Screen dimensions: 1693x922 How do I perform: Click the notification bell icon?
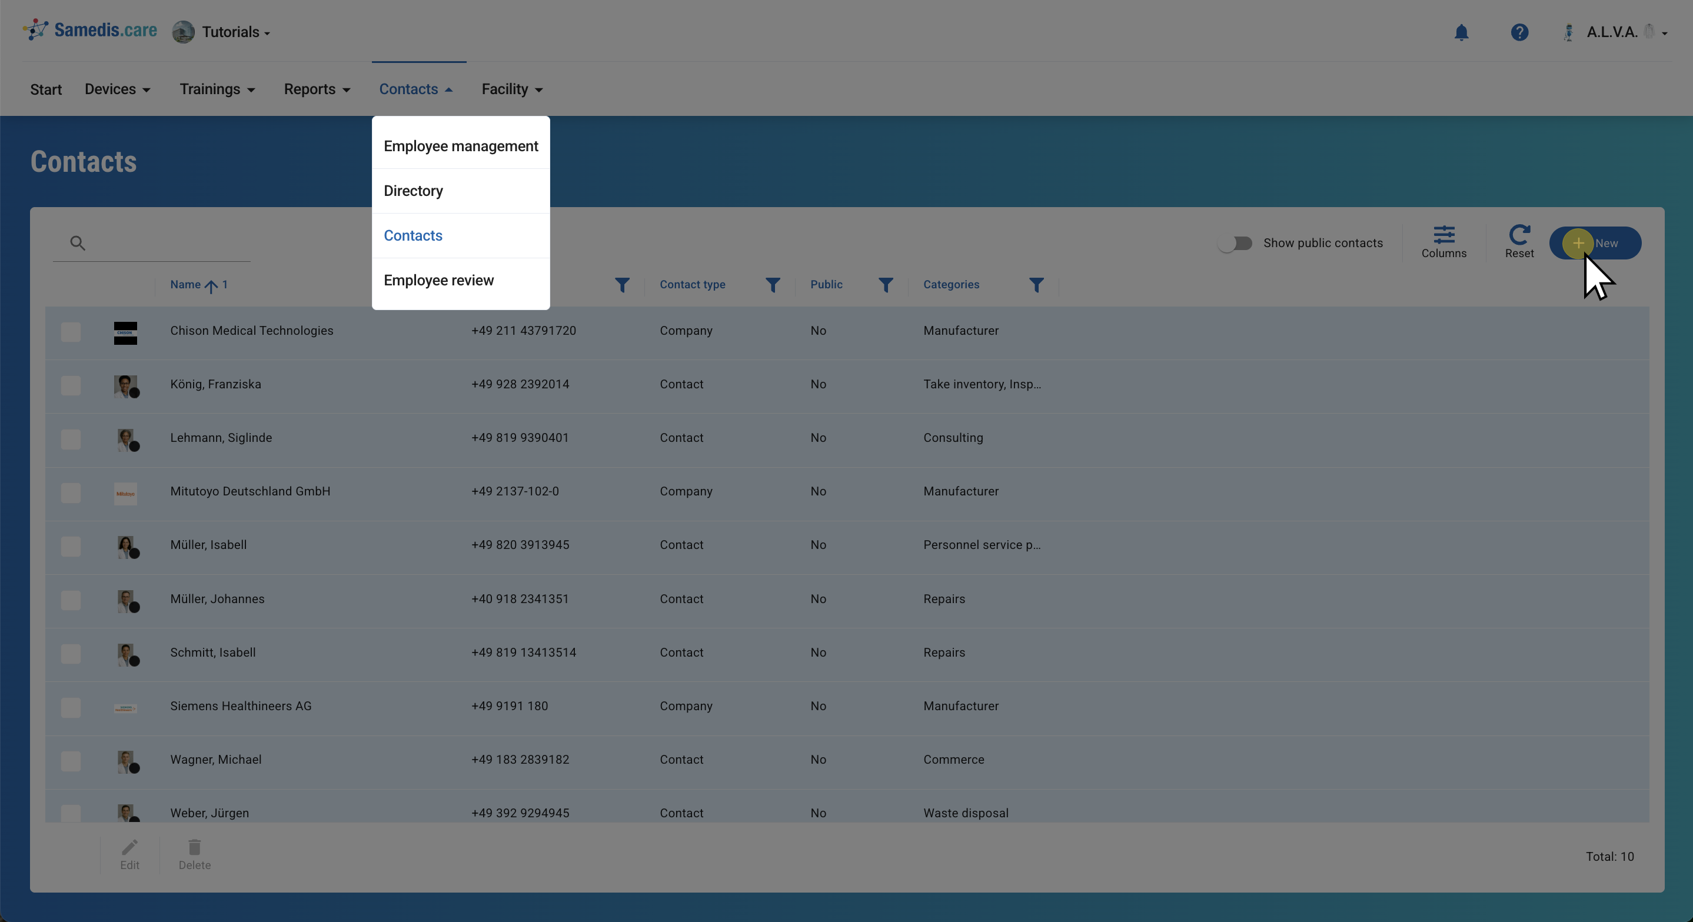(x=1461, y=32)
